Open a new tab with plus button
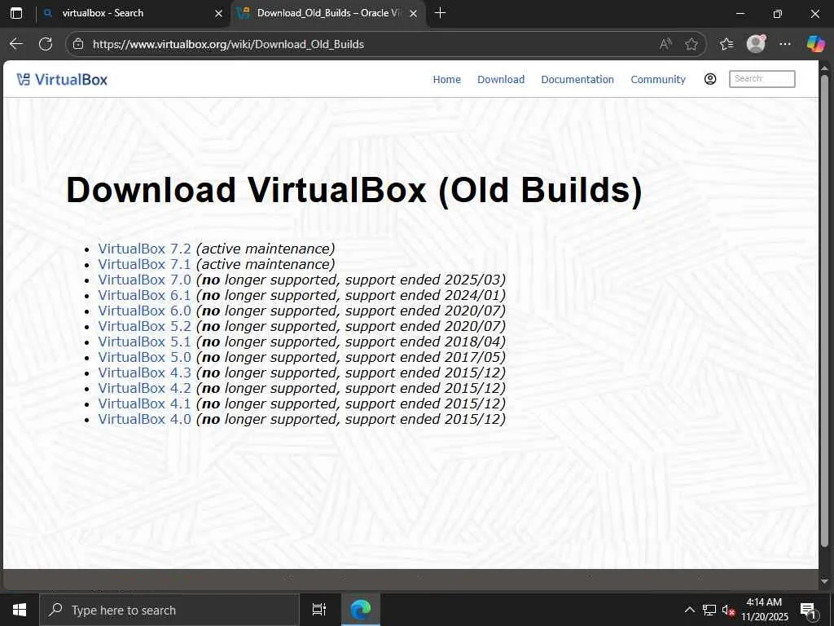This screenshot has height=626, width=834. click(440, 13)
